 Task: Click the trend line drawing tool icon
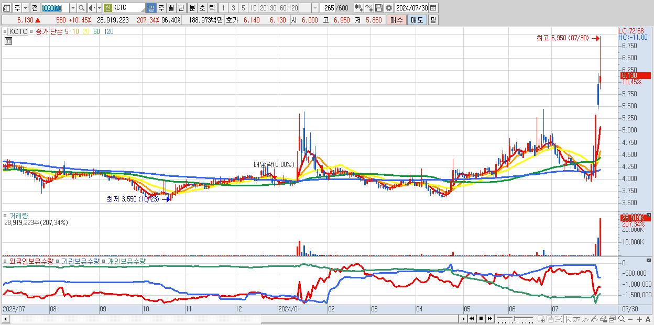click(369, 8)
